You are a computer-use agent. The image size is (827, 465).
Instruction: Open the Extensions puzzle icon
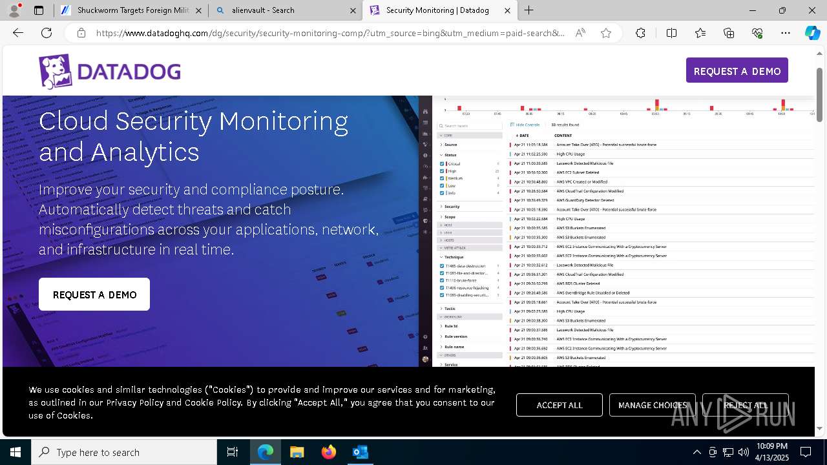point(640,33)
